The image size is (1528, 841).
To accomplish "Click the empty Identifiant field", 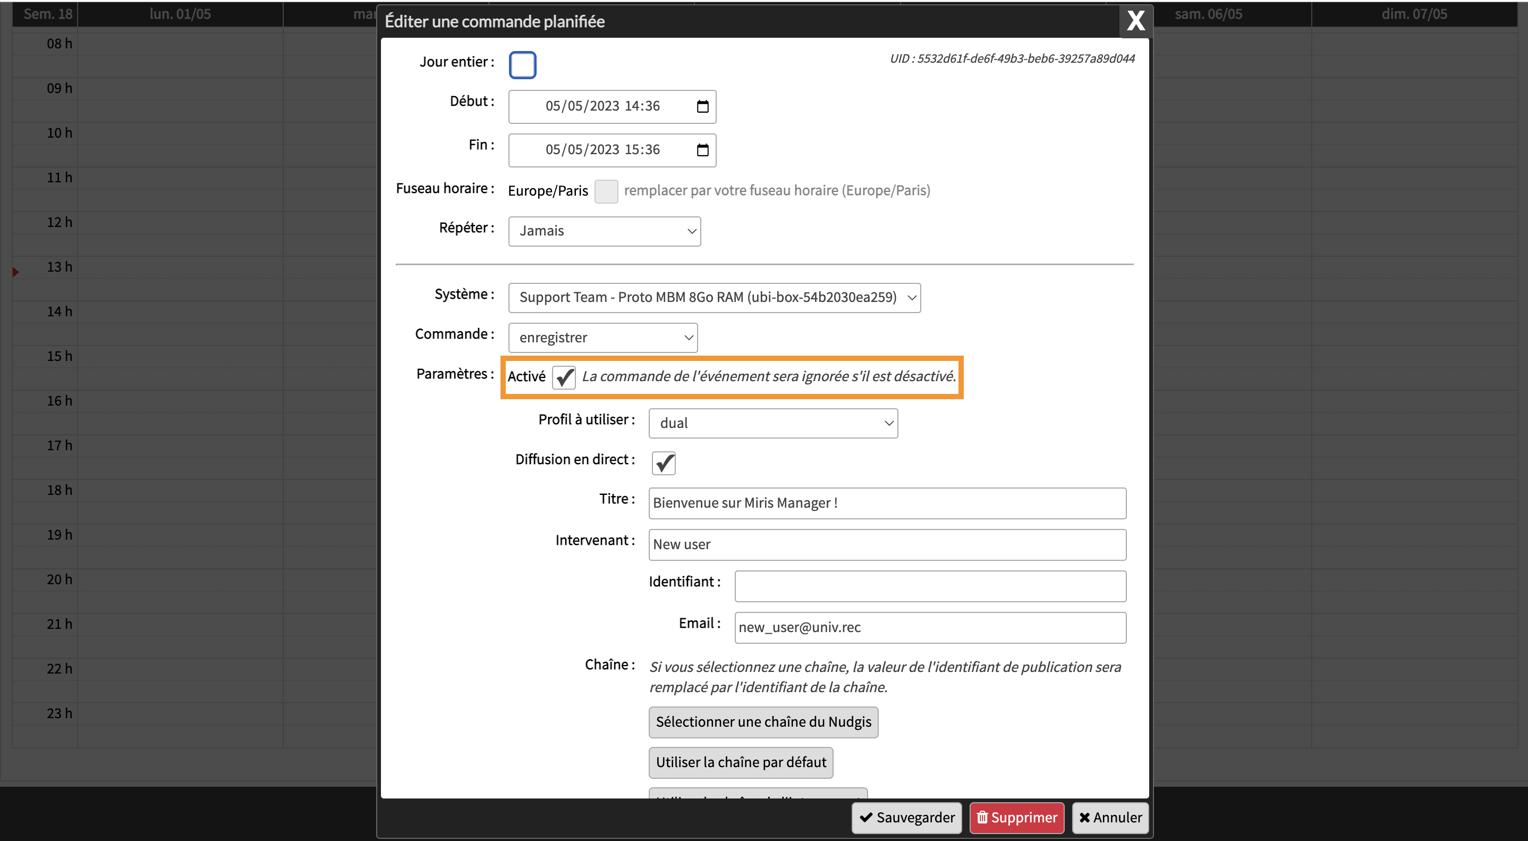I will [x=930, y=586].
